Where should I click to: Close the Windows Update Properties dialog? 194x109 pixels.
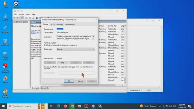[96, 20]
